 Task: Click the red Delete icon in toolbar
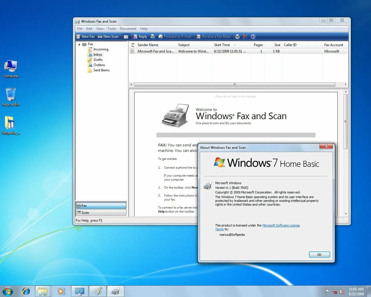click(x=245, y=37)
